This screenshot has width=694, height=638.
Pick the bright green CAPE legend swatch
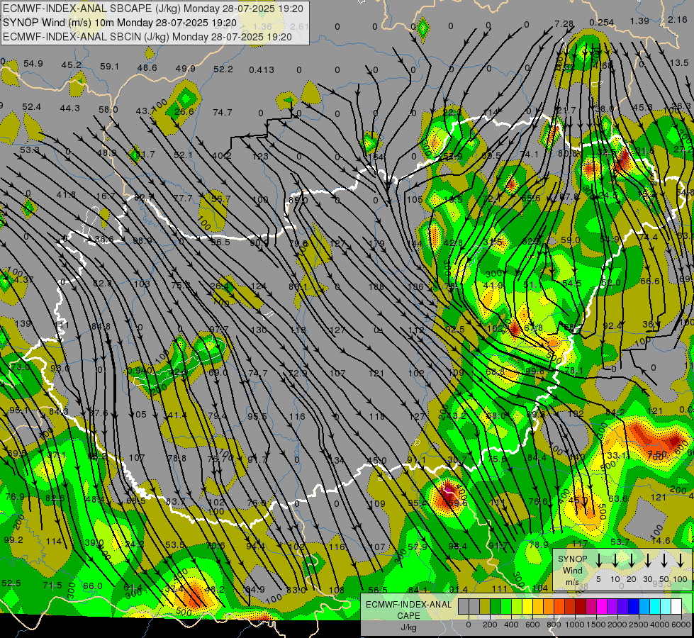tap(506, 606)
